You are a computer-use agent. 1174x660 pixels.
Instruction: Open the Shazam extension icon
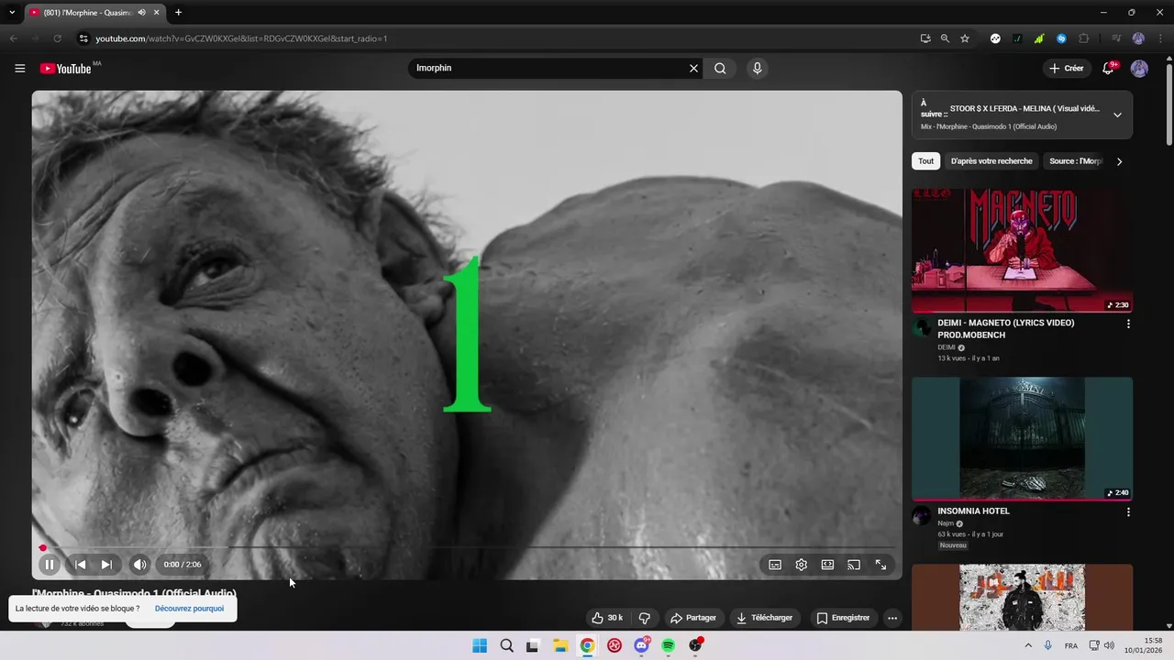[1061, 38]
